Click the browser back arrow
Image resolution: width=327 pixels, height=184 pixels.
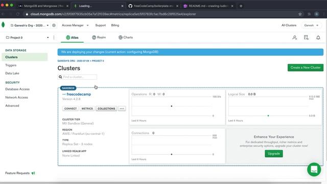(x=3, y=14)
